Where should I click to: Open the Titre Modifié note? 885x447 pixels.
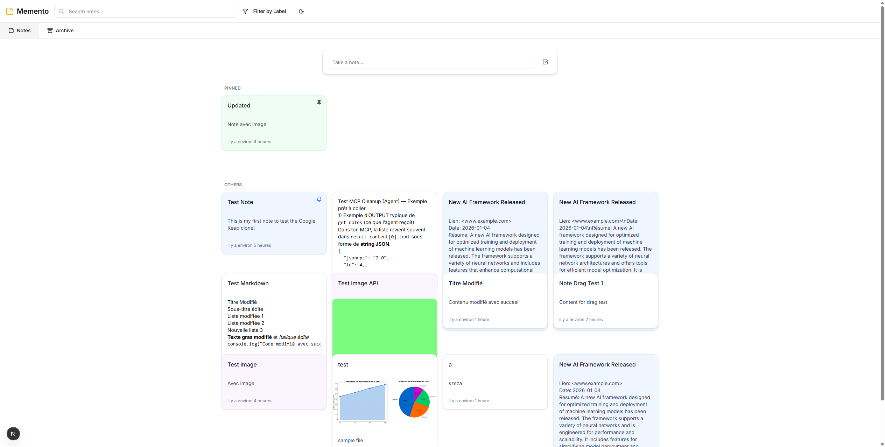[x=494, y=300]
